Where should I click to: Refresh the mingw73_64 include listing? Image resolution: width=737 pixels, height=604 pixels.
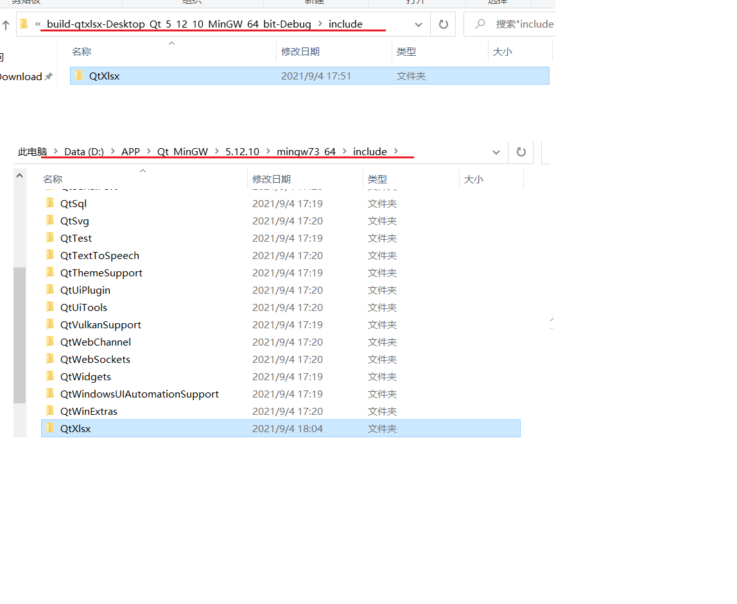pyautogui.click(x=521, y=152)
